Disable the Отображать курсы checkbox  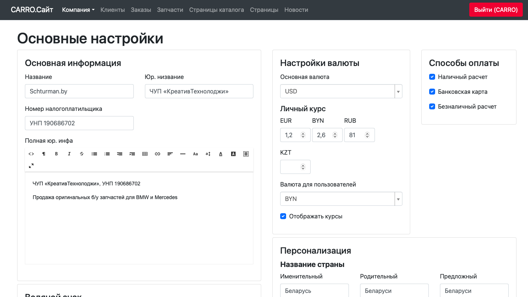(283, 216)
